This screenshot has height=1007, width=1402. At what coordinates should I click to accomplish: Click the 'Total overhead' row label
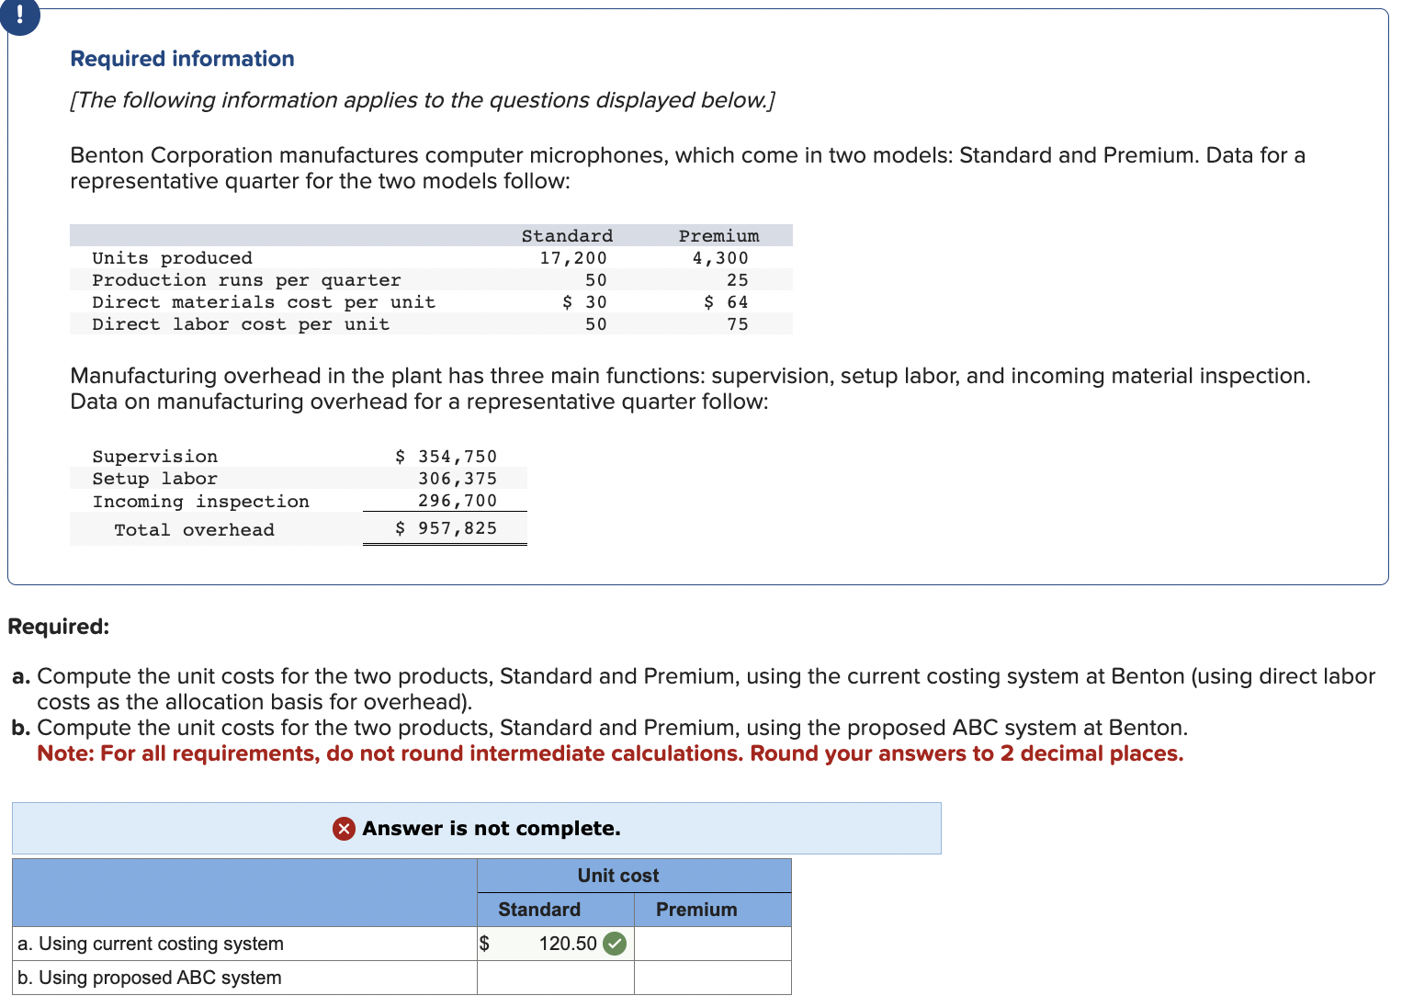[x=194, y=530]
